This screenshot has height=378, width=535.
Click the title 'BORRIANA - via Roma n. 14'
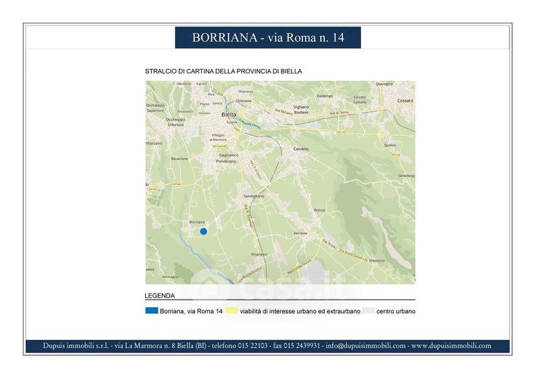268,37
